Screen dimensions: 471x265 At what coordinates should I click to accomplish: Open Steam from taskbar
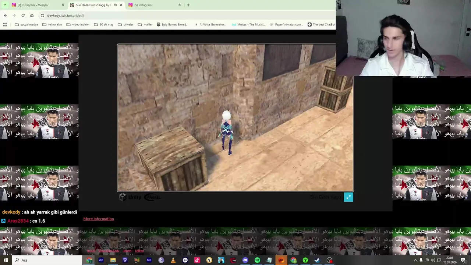(x=317, y=260)
